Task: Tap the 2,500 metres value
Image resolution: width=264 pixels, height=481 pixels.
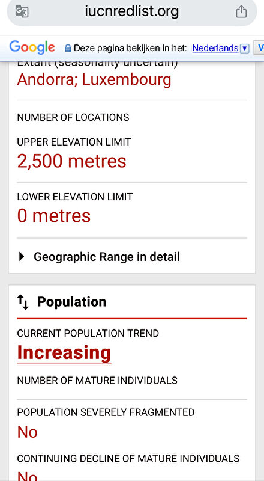Action: (71, 161)
